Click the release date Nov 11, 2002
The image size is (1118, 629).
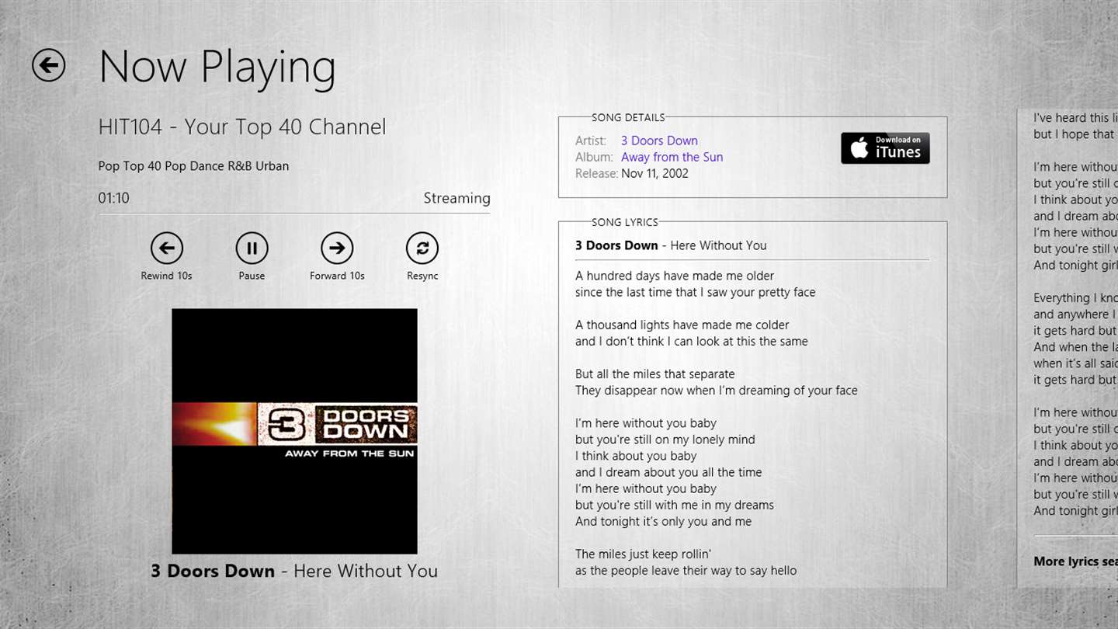pyautogui.click(x=654, y=173)
